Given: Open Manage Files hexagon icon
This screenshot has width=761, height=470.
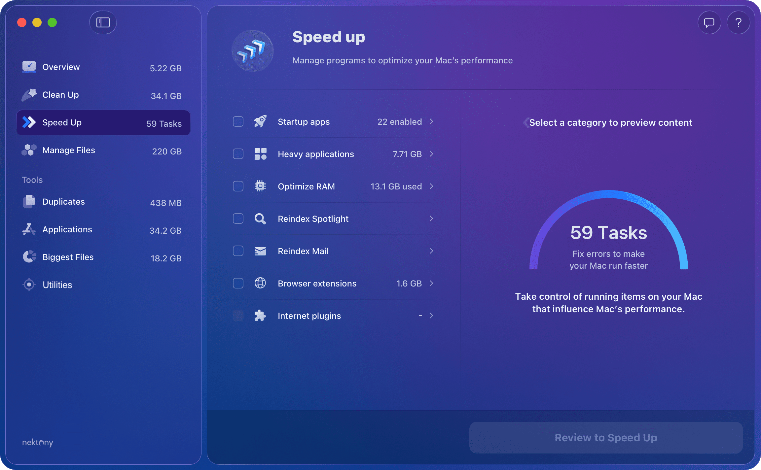Looking at the screenshot, I should tap(29, 150).
